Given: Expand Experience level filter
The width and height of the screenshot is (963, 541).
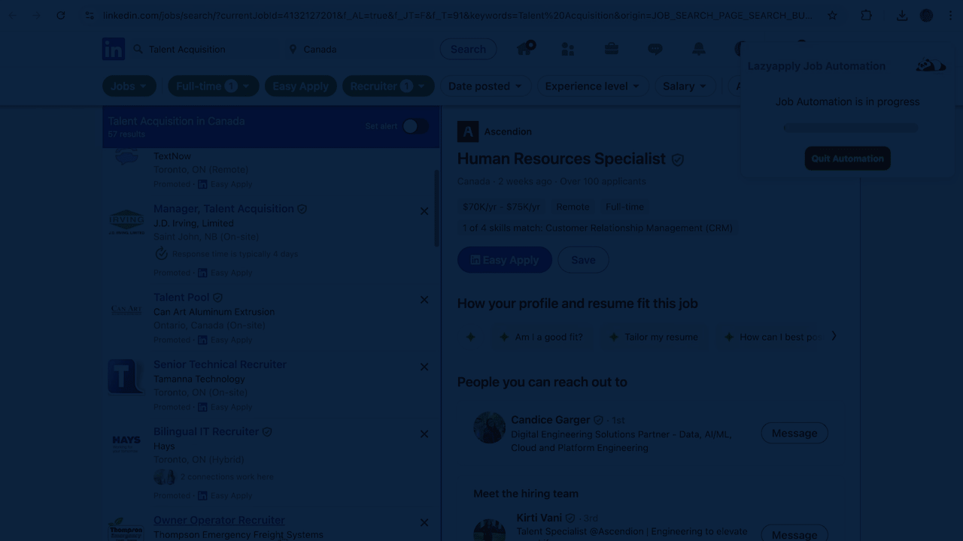Looking at the screenshot, I should point(593,86).
